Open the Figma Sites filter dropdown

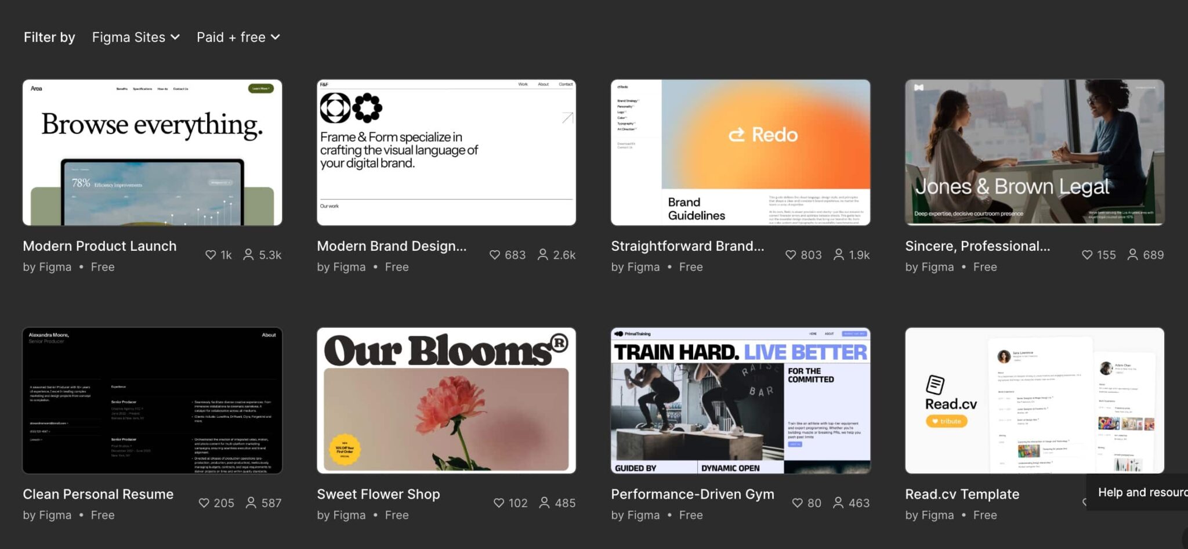point(135,37)
